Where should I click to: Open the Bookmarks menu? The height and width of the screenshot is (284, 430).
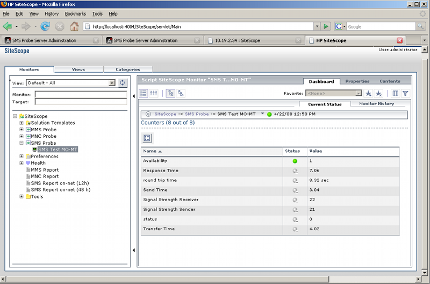[x=75, y=14]
